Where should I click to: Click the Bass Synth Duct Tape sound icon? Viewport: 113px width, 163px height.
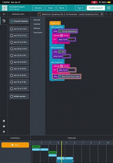(x=60, y=76)
